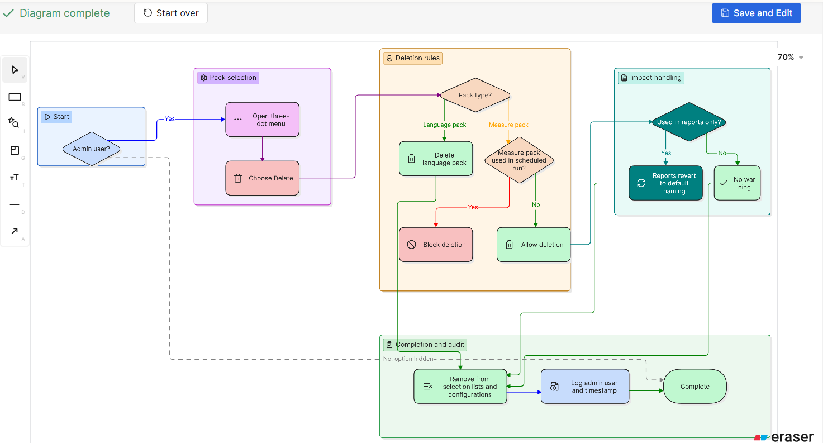Click the three-dot icon in Open three-dot menu node
The height and width of the screenshot is (443, 823).
pyautogui.click(x=238, y=120)
